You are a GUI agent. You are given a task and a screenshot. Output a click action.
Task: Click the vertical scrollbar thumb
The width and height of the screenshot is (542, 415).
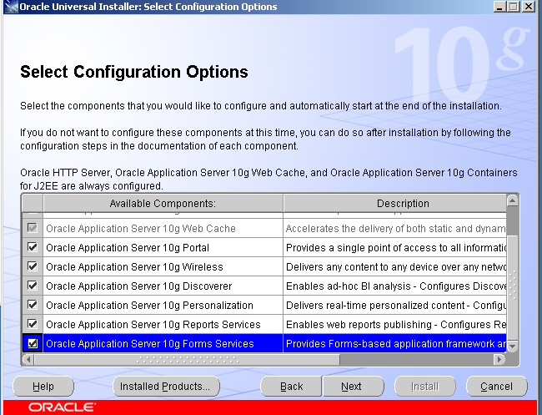tap(512, 287)
